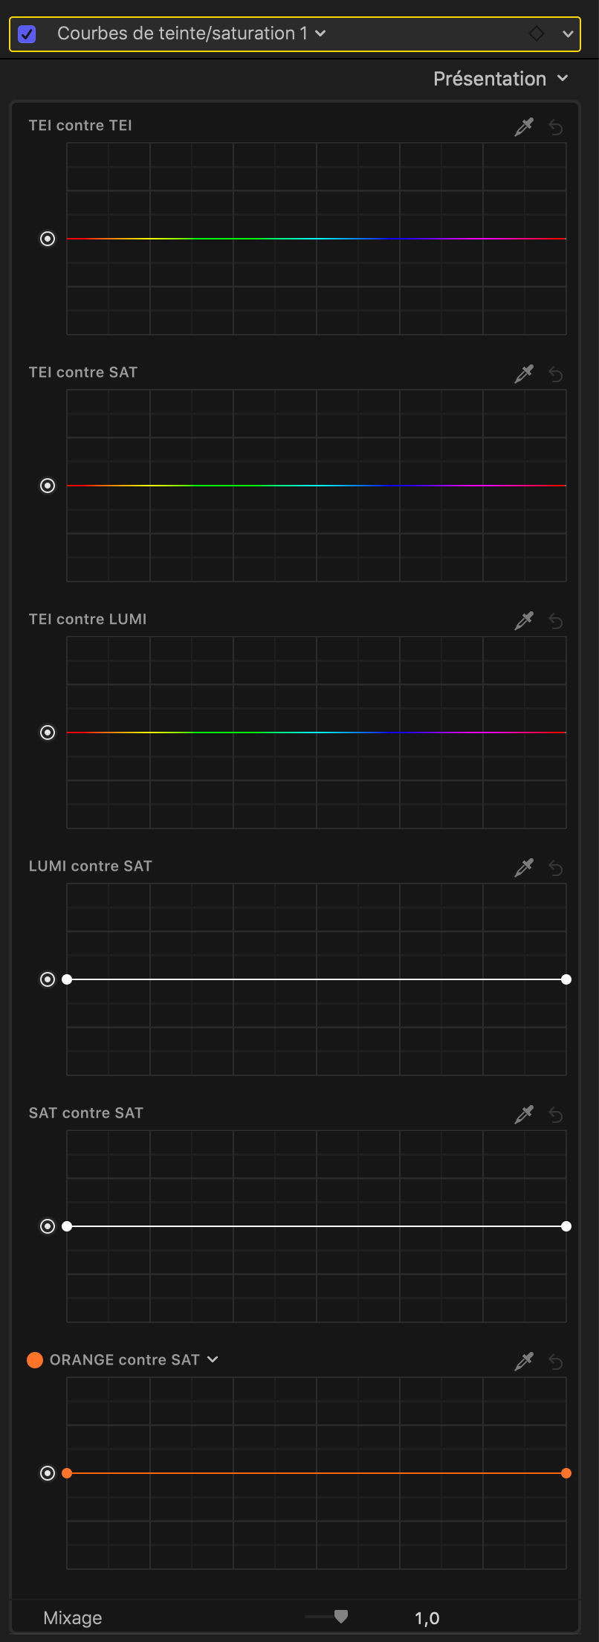Activate the ORANGE contre SAT eyedropper
The image size is (599, 1642).
pyautogui.click(x=524, y=1362)
